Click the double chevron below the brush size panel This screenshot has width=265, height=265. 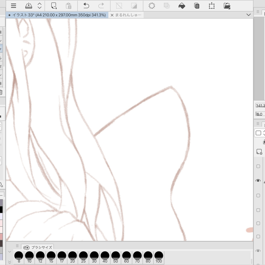(10, 262)
